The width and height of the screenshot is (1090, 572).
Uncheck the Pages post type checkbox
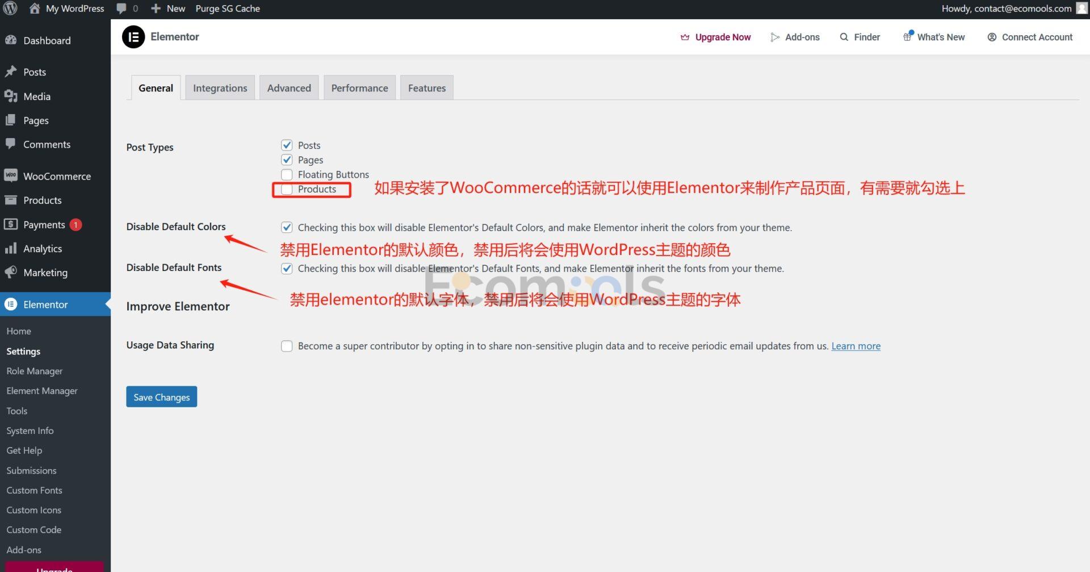tap(287, 160)
